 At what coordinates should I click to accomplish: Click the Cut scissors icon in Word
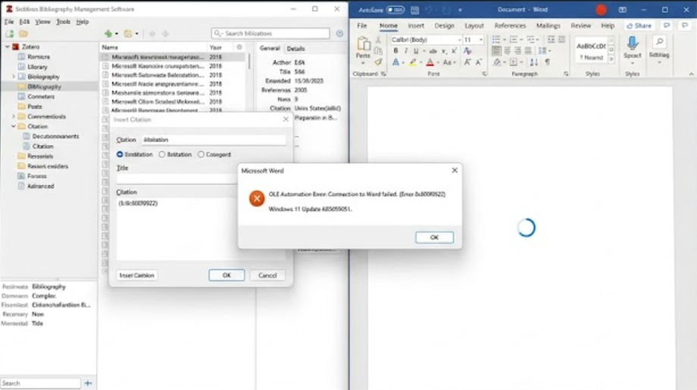[x=378, y=40]
